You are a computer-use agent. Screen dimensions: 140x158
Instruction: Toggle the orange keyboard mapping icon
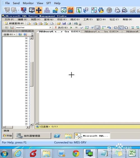(x=71, y=10)
